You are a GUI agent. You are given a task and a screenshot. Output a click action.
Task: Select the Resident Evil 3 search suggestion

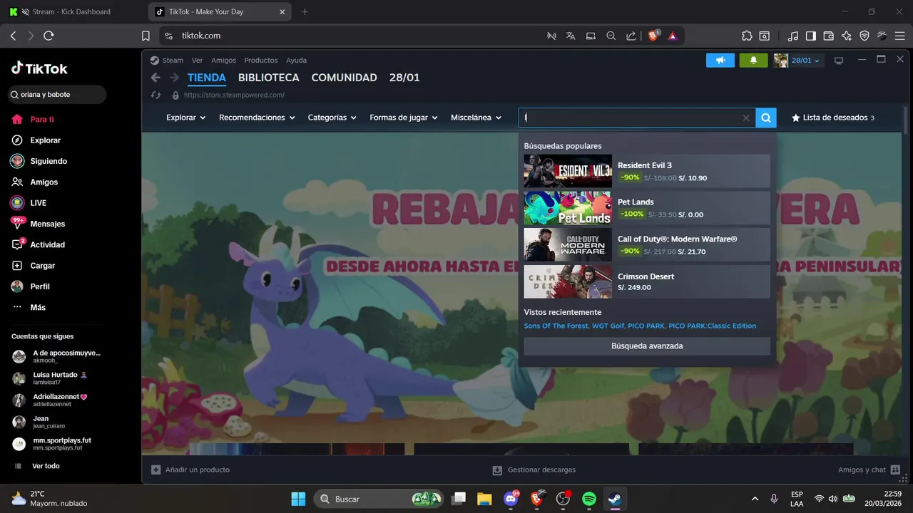pos(647,171)
